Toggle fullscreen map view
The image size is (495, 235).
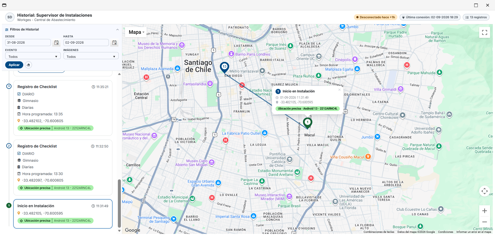click(485, 32)
